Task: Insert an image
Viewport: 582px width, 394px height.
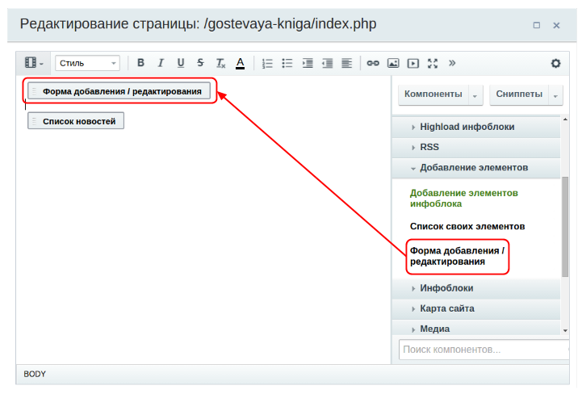Action: (393, 63)
